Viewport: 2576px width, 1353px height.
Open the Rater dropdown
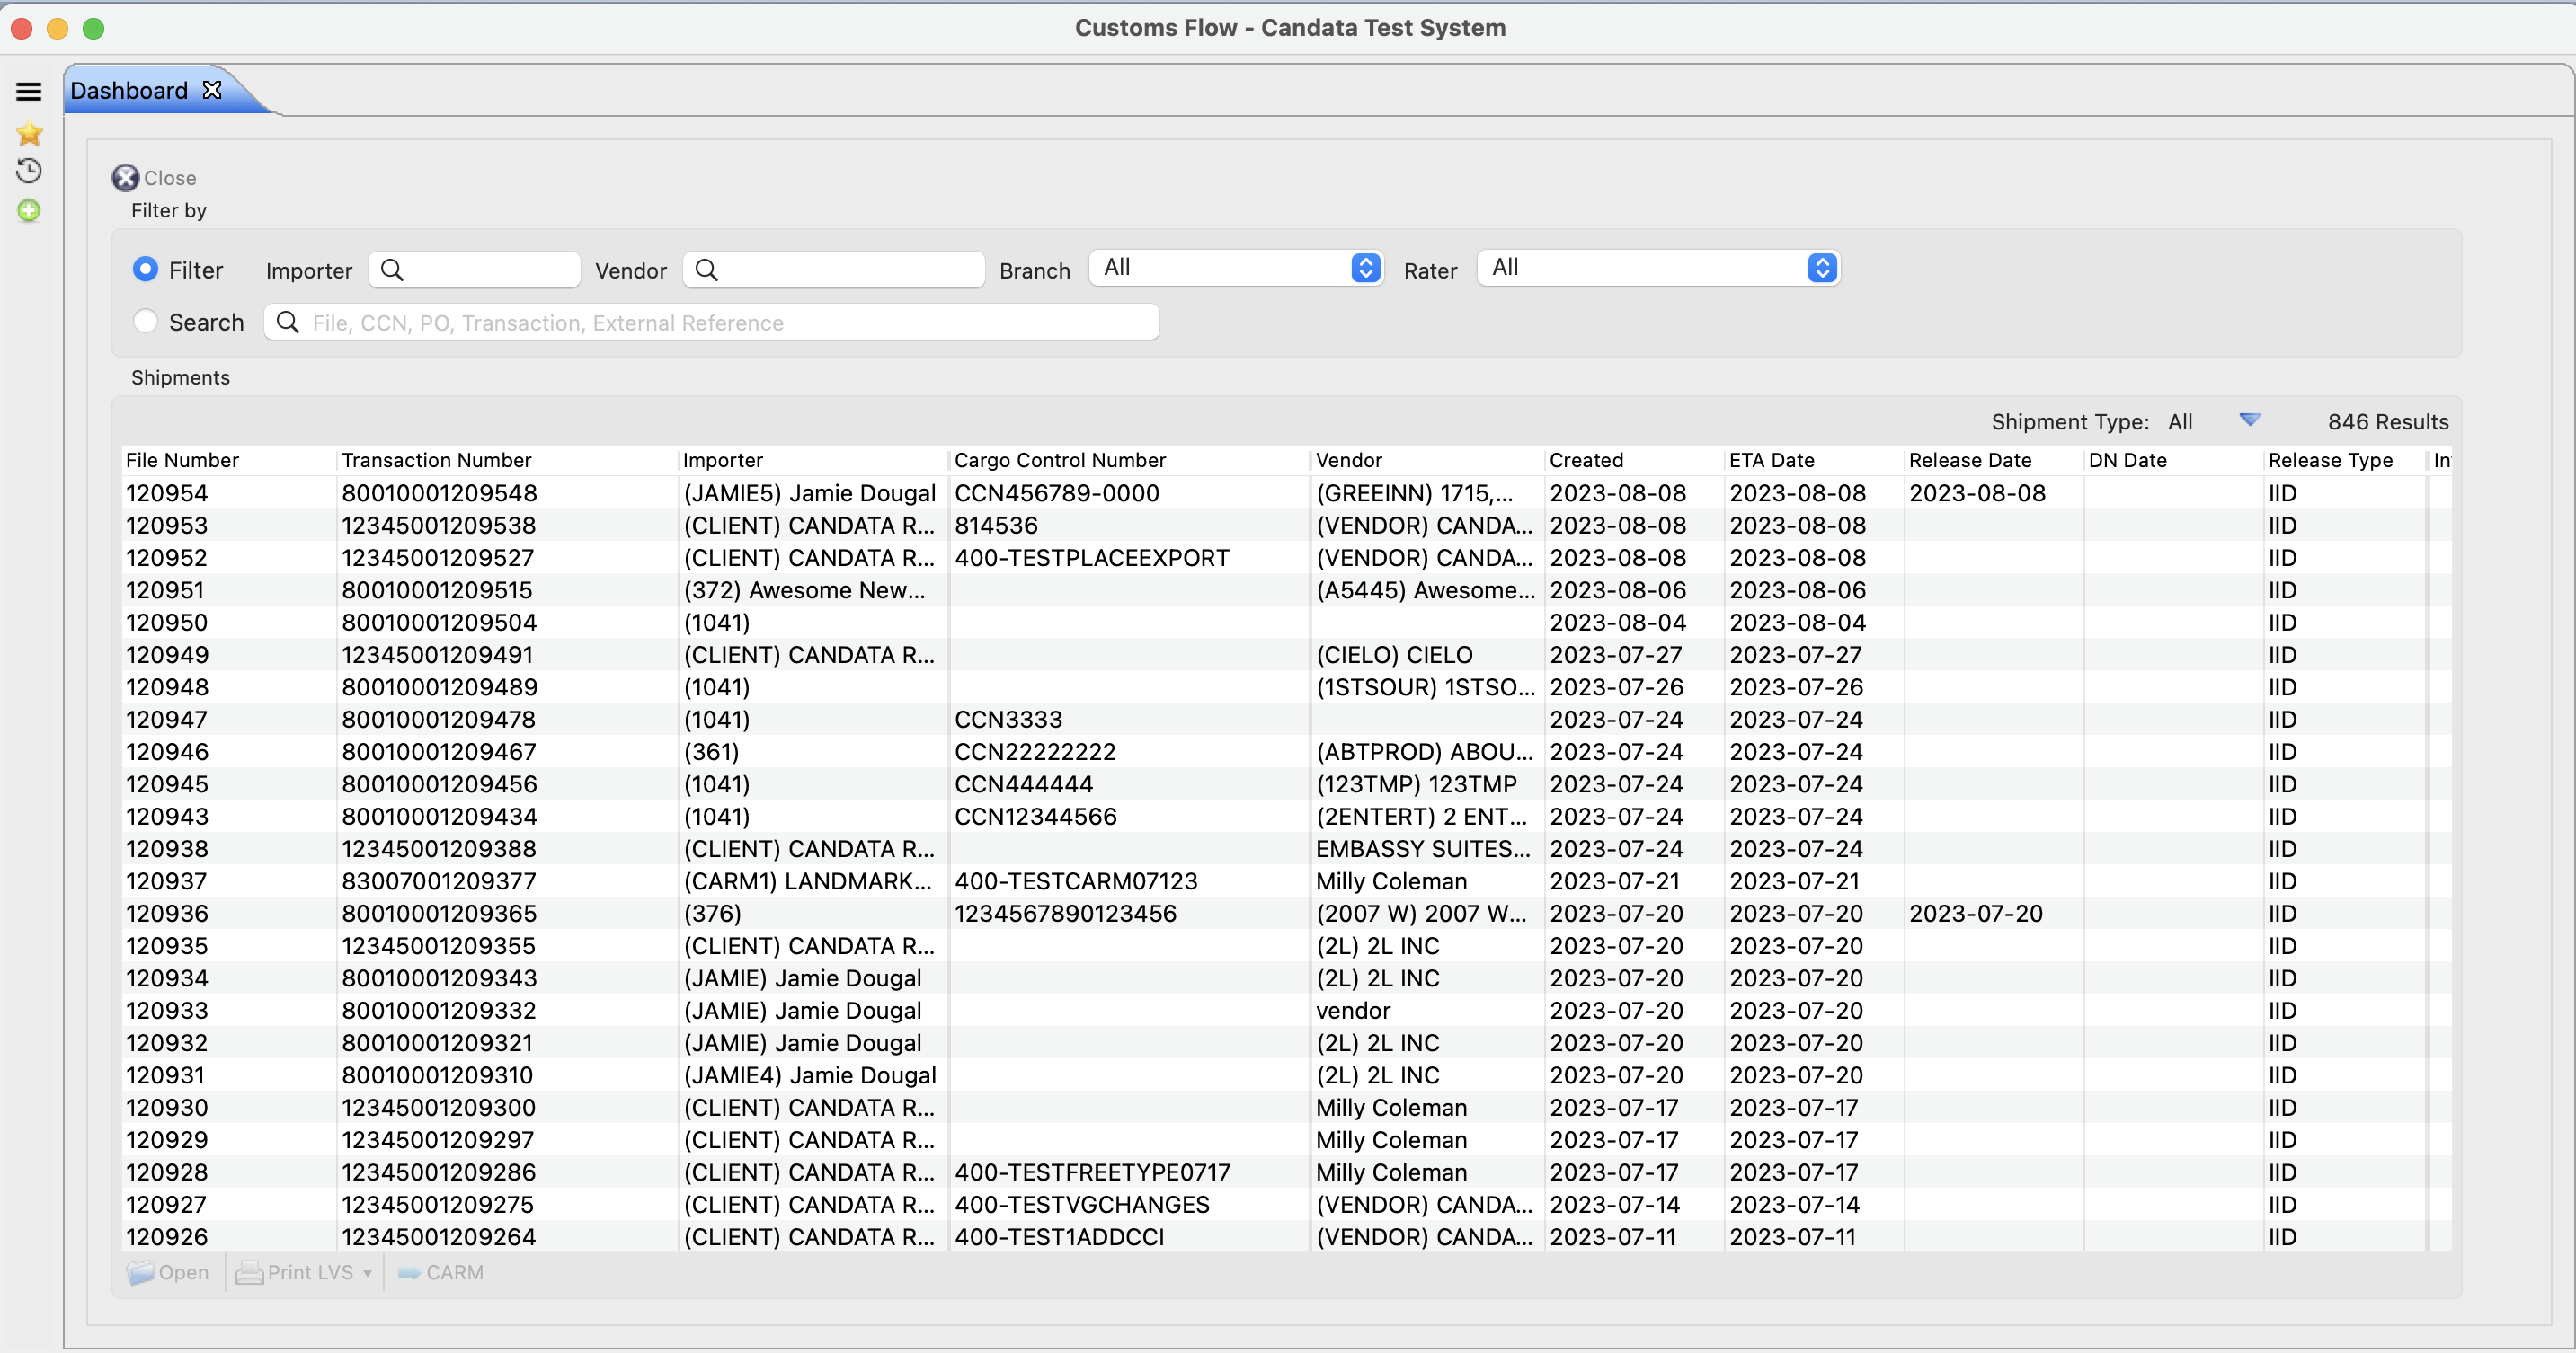pyautogui.click(x=1658, y=268)
